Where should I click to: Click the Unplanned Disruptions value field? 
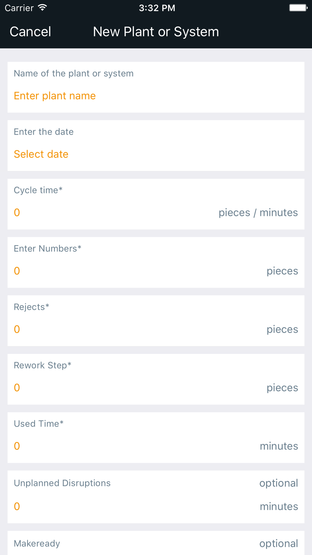pyautogui.click(x=17, y=506)
